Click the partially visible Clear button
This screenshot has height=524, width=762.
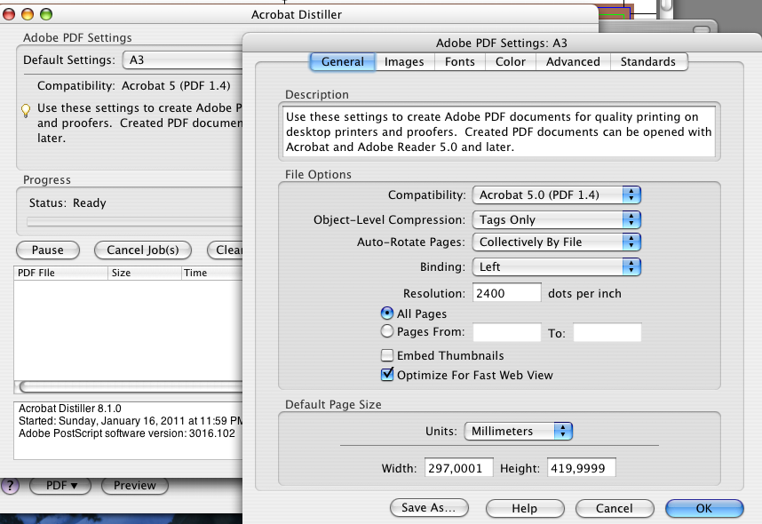(x=225, y=250)
